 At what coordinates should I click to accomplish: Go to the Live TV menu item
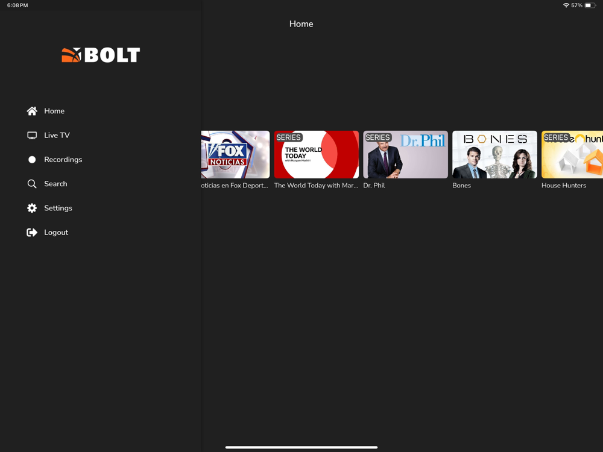click(57, 135)
